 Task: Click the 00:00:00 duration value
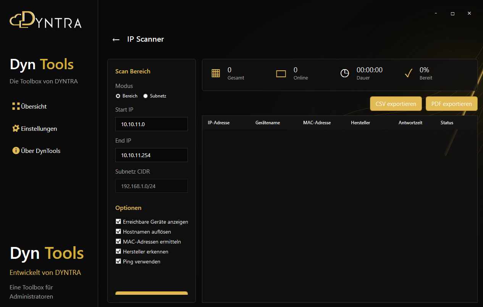[x=370, y=70]
